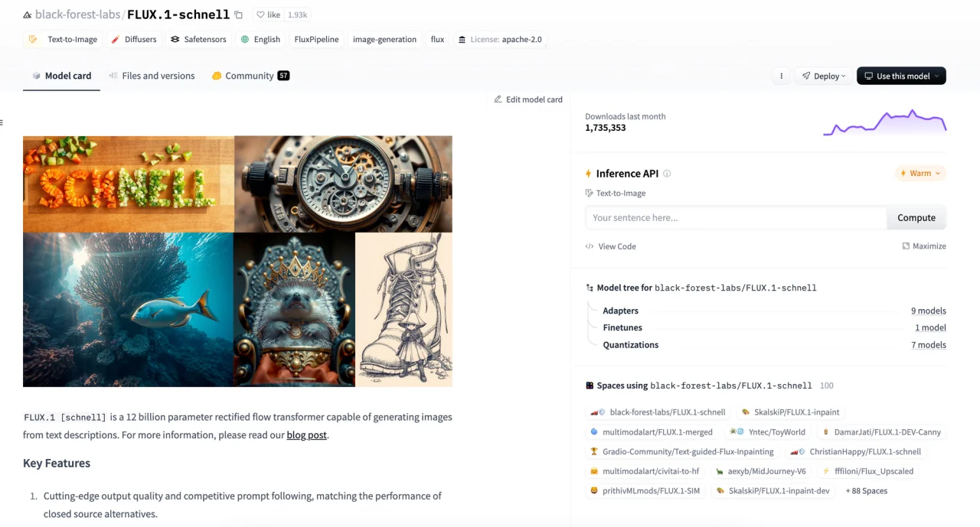
Task: Copy model name with the copy icon
Action: click(238, 15)
